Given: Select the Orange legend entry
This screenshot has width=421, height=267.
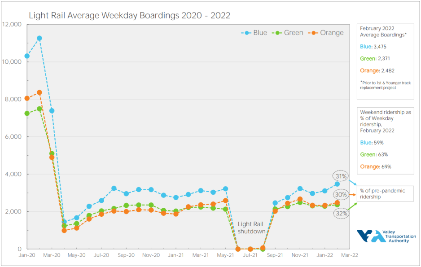Looking at the screenshot, I should [x=326, y=33].
